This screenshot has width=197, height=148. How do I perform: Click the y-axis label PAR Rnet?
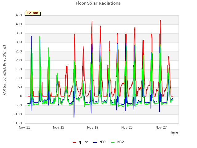(x=4, y=70)
